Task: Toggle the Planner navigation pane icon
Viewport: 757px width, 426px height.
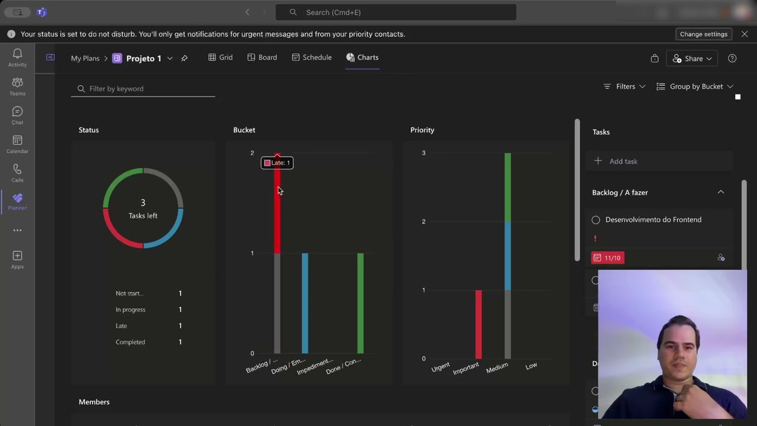Action: pos(50,57)
